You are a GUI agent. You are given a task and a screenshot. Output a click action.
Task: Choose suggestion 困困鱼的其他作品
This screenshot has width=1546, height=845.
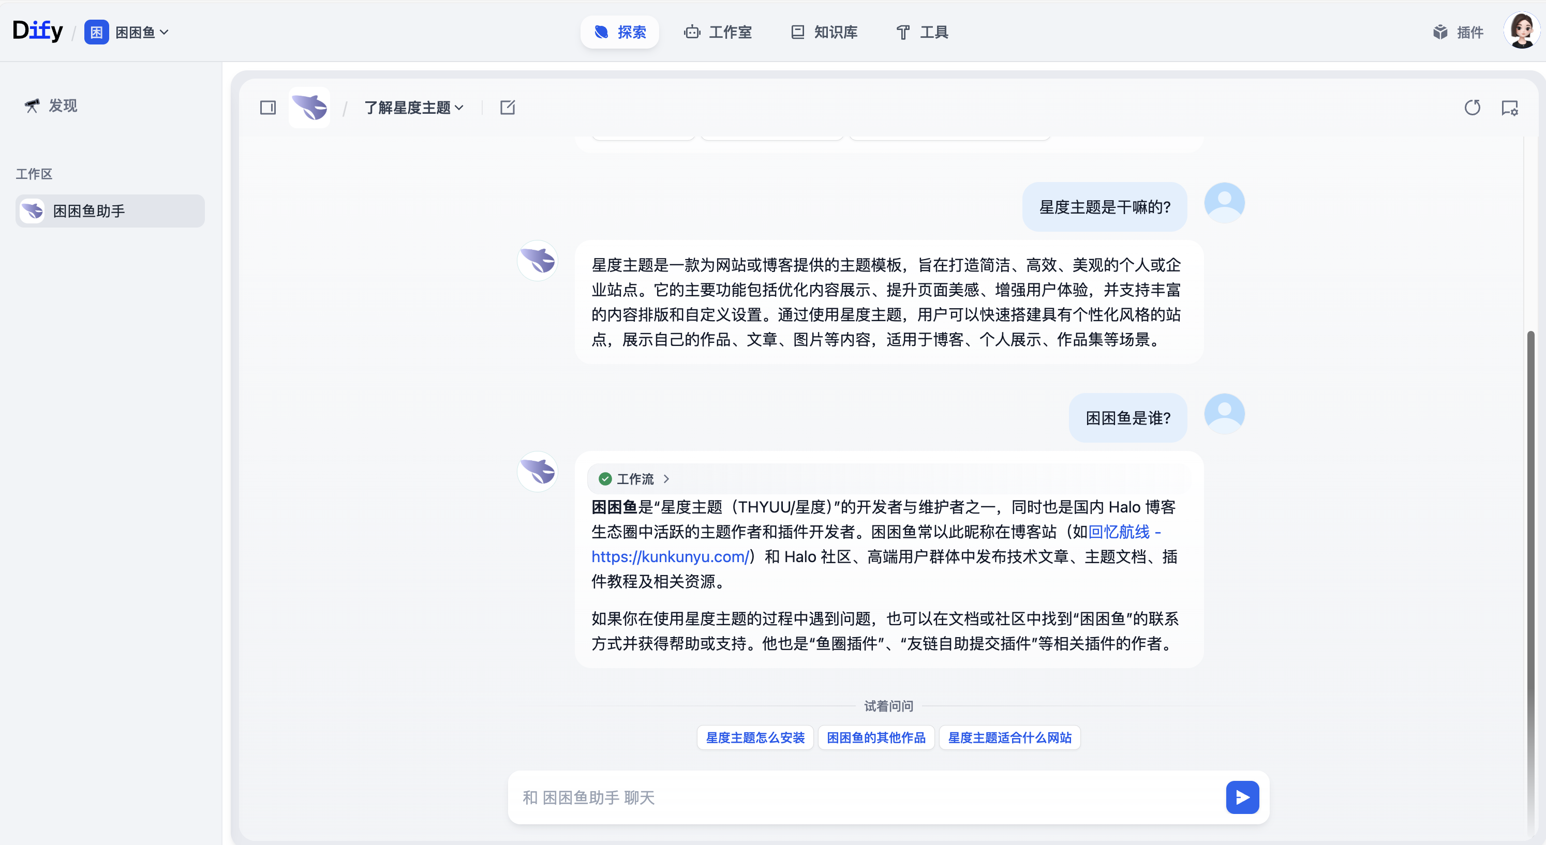coord(876,737)
